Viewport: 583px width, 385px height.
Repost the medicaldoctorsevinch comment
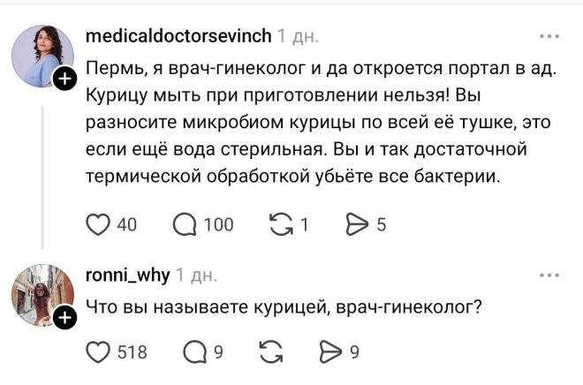click(x=282, y=224)
